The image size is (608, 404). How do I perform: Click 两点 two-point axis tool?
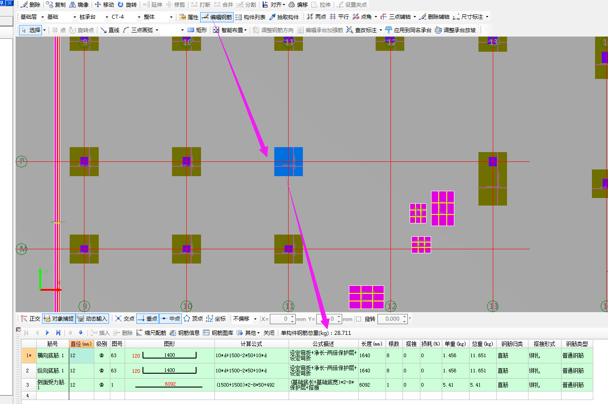(316, 17)
